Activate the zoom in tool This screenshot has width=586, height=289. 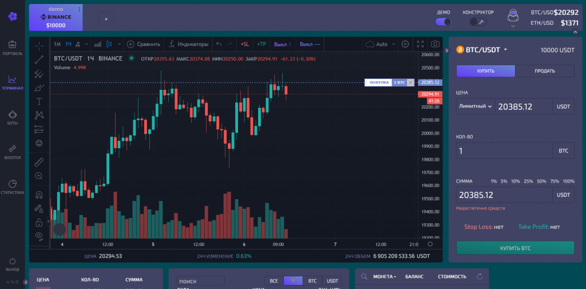[39, 176]
